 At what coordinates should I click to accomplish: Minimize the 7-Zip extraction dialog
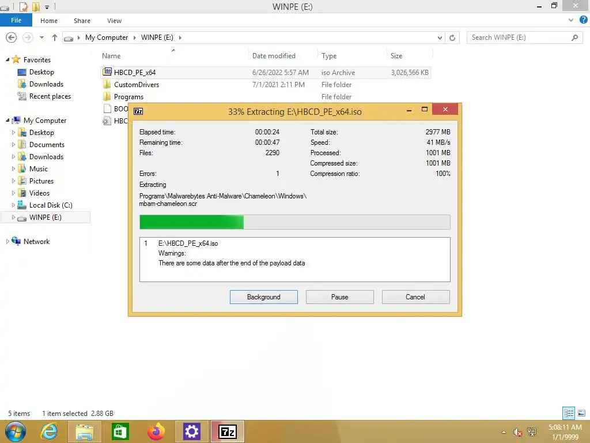(x=409, y=110)
